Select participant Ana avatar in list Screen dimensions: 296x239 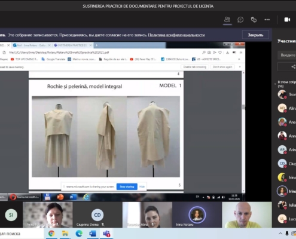(282, 122)
